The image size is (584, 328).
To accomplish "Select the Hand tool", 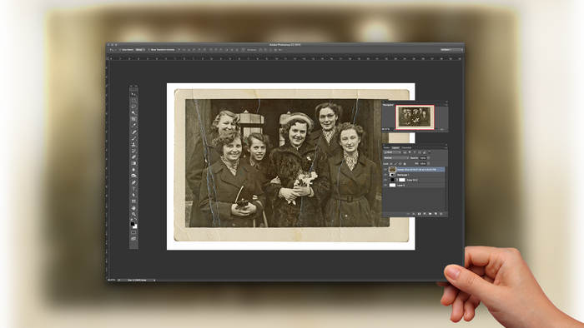I will click(x=133, y=207).
